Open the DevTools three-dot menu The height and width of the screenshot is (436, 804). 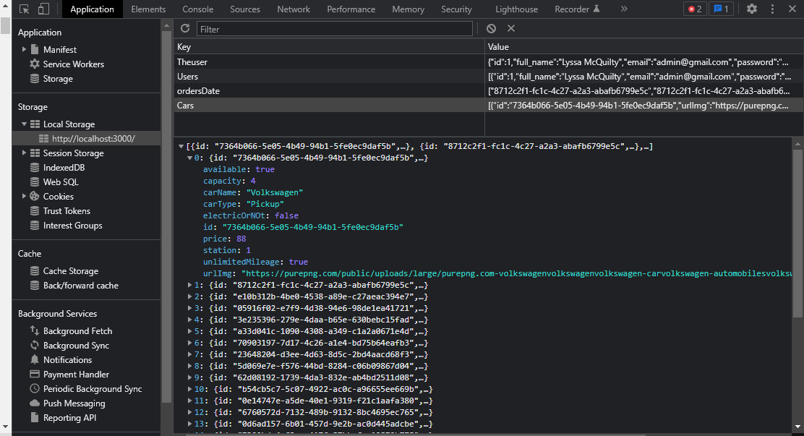click(x=772, y=9)
